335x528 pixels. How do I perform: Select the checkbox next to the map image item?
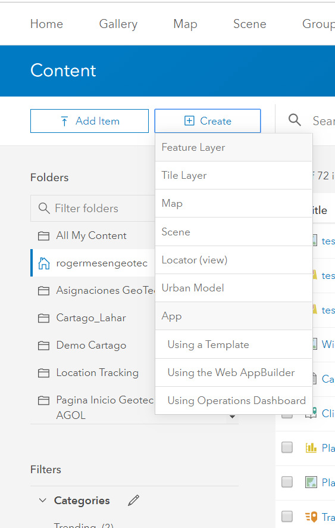click(287, 482)
